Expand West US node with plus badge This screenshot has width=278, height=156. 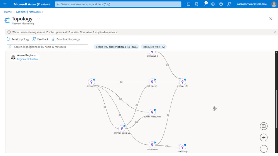pos(155,80)
